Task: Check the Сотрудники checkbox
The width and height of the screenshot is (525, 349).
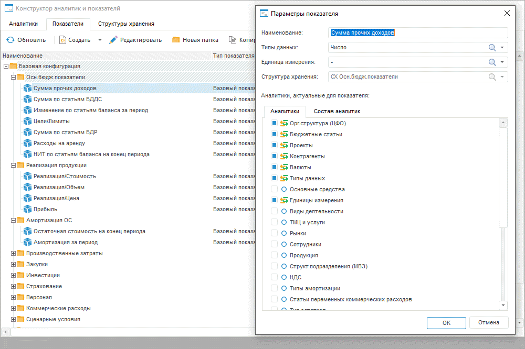Action: tap(274, 244)
